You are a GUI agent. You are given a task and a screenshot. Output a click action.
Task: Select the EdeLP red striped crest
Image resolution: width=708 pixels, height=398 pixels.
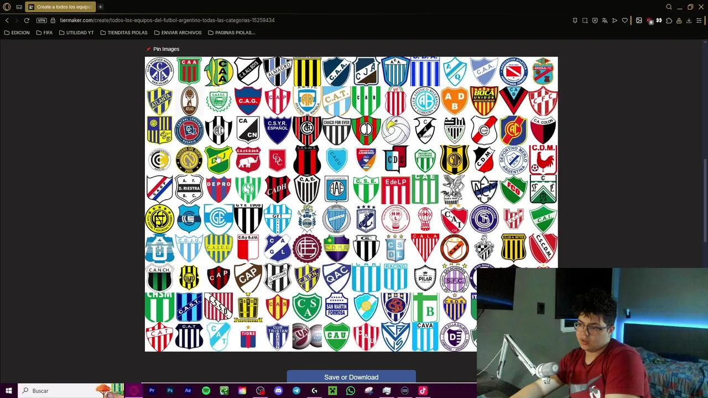395,188
